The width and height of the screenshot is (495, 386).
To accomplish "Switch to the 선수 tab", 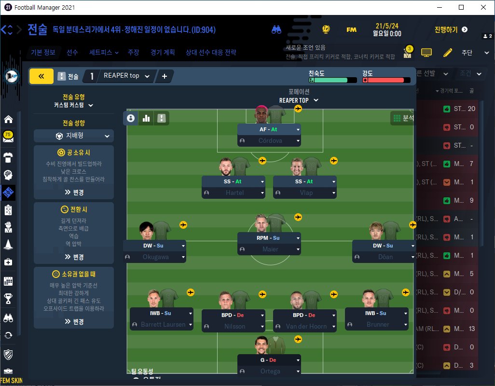I will point(72,53).
